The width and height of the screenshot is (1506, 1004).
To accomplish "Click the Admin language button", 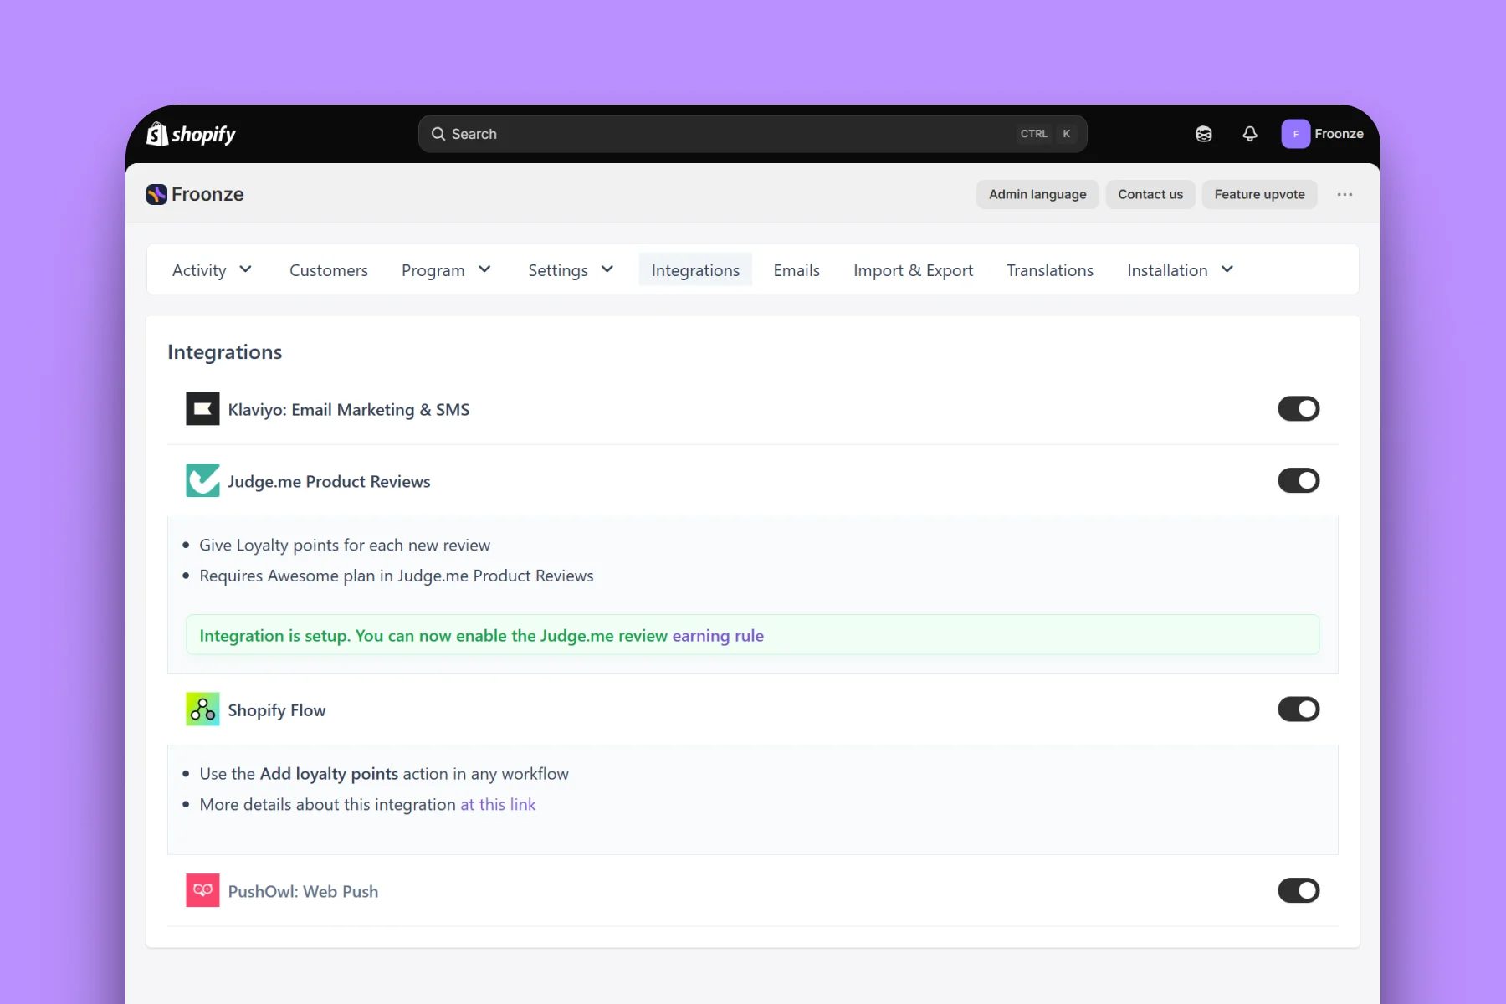I will tap(1037, 194).
